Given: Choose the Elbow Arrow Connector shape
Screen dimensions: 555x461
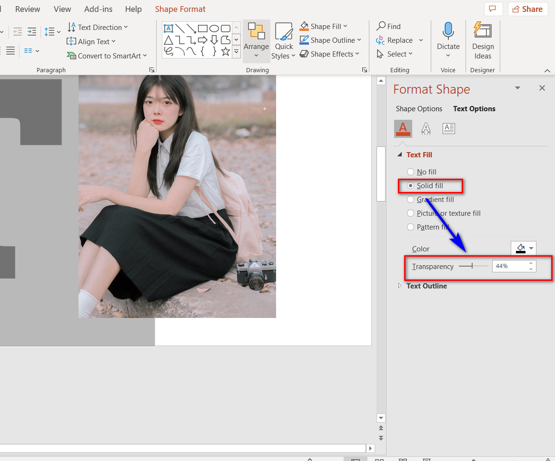Looking at the screenshot, I should click(191, 40).
